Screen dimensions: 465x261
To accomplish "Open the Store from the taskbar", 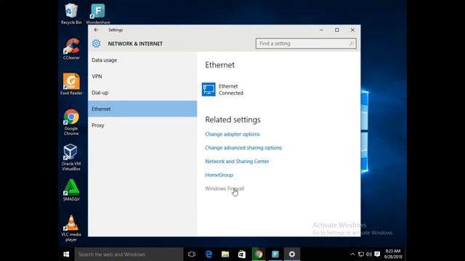I will pyautogui.click(x=242, y=254).
